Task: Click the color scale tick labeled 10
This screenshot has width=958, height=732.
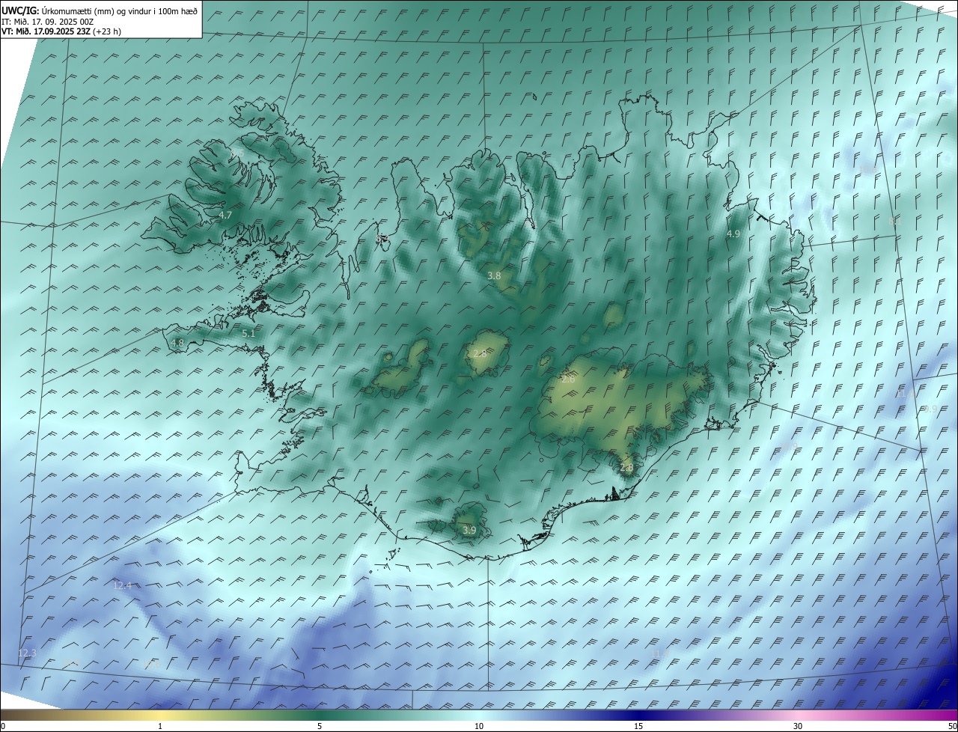Action: (479, 726)
